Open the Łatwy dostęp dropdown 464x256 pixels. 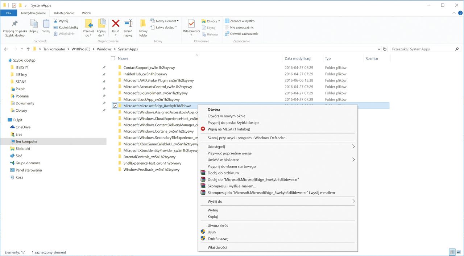coord(163,27)
